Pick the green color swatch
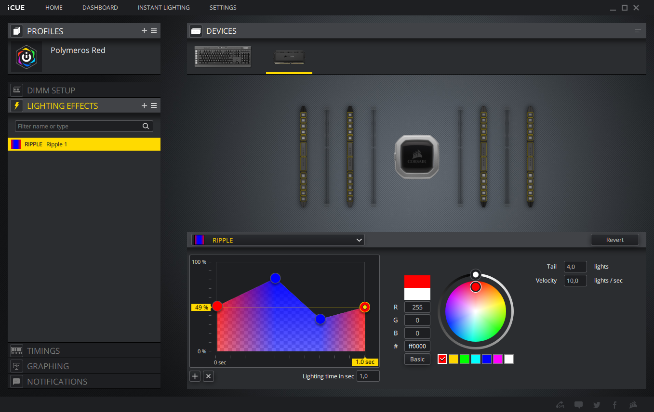This screenshot has height=412, width=654. click(465, 359)
